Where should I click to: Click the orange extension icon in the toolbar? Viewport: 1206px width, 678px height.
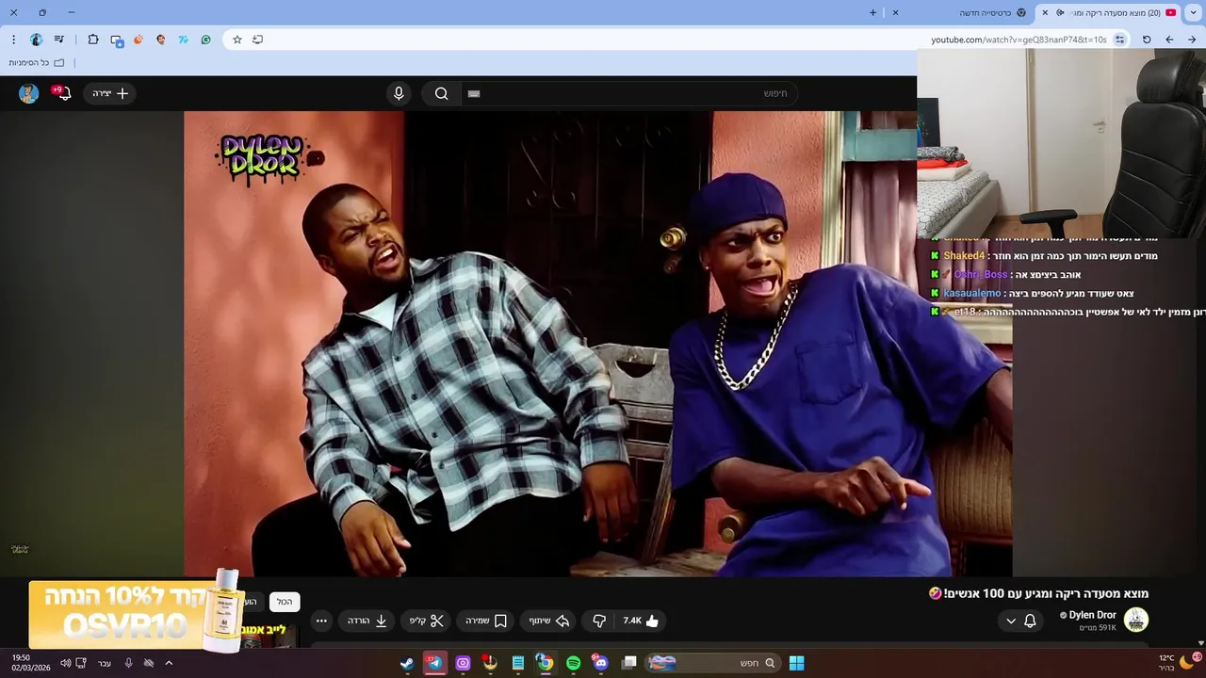(x=139, y=40)
